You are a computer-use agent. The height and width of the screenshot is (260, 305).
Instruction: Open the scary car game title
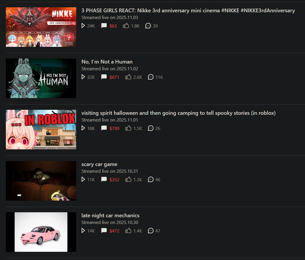[x=99, y=164]
